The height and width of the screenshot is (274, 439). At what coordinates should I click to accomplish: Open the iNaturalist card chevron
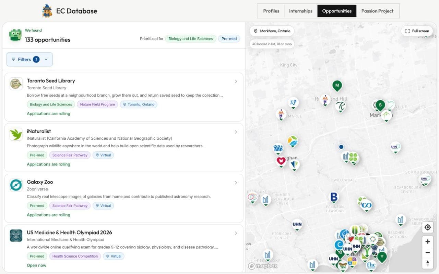pyautogui.click(x=236, y=132)
